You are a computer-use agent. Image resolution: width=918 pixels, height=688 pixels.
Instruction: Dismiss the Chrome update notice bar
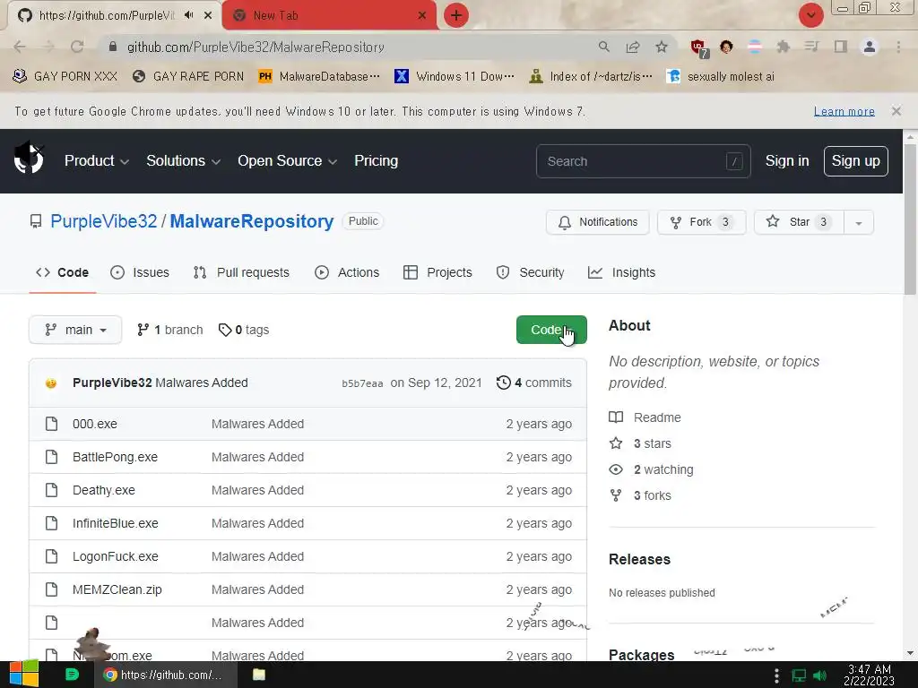pyautogui.click(x=896, y=110)
